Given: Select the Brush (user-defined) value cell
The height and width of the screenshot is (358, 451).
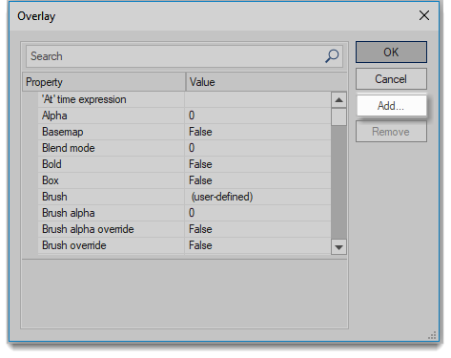Looking at the screenshot, I should pos(257,197).
